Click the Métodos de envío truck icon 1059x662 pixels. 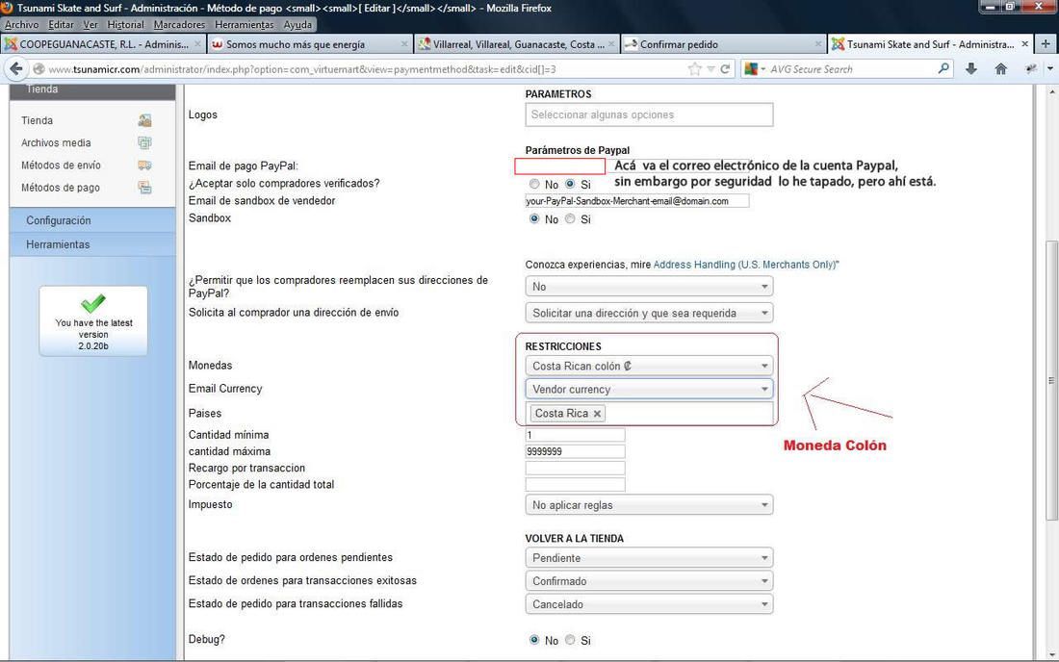[x=144, y=165]
